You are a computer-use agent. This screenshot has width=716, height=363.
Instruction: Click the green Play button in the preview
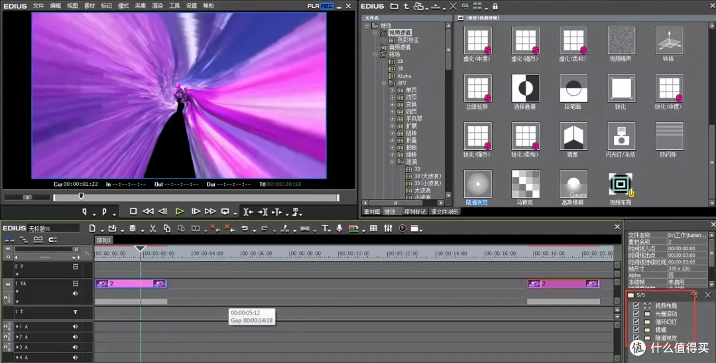[x=179, y=212]
